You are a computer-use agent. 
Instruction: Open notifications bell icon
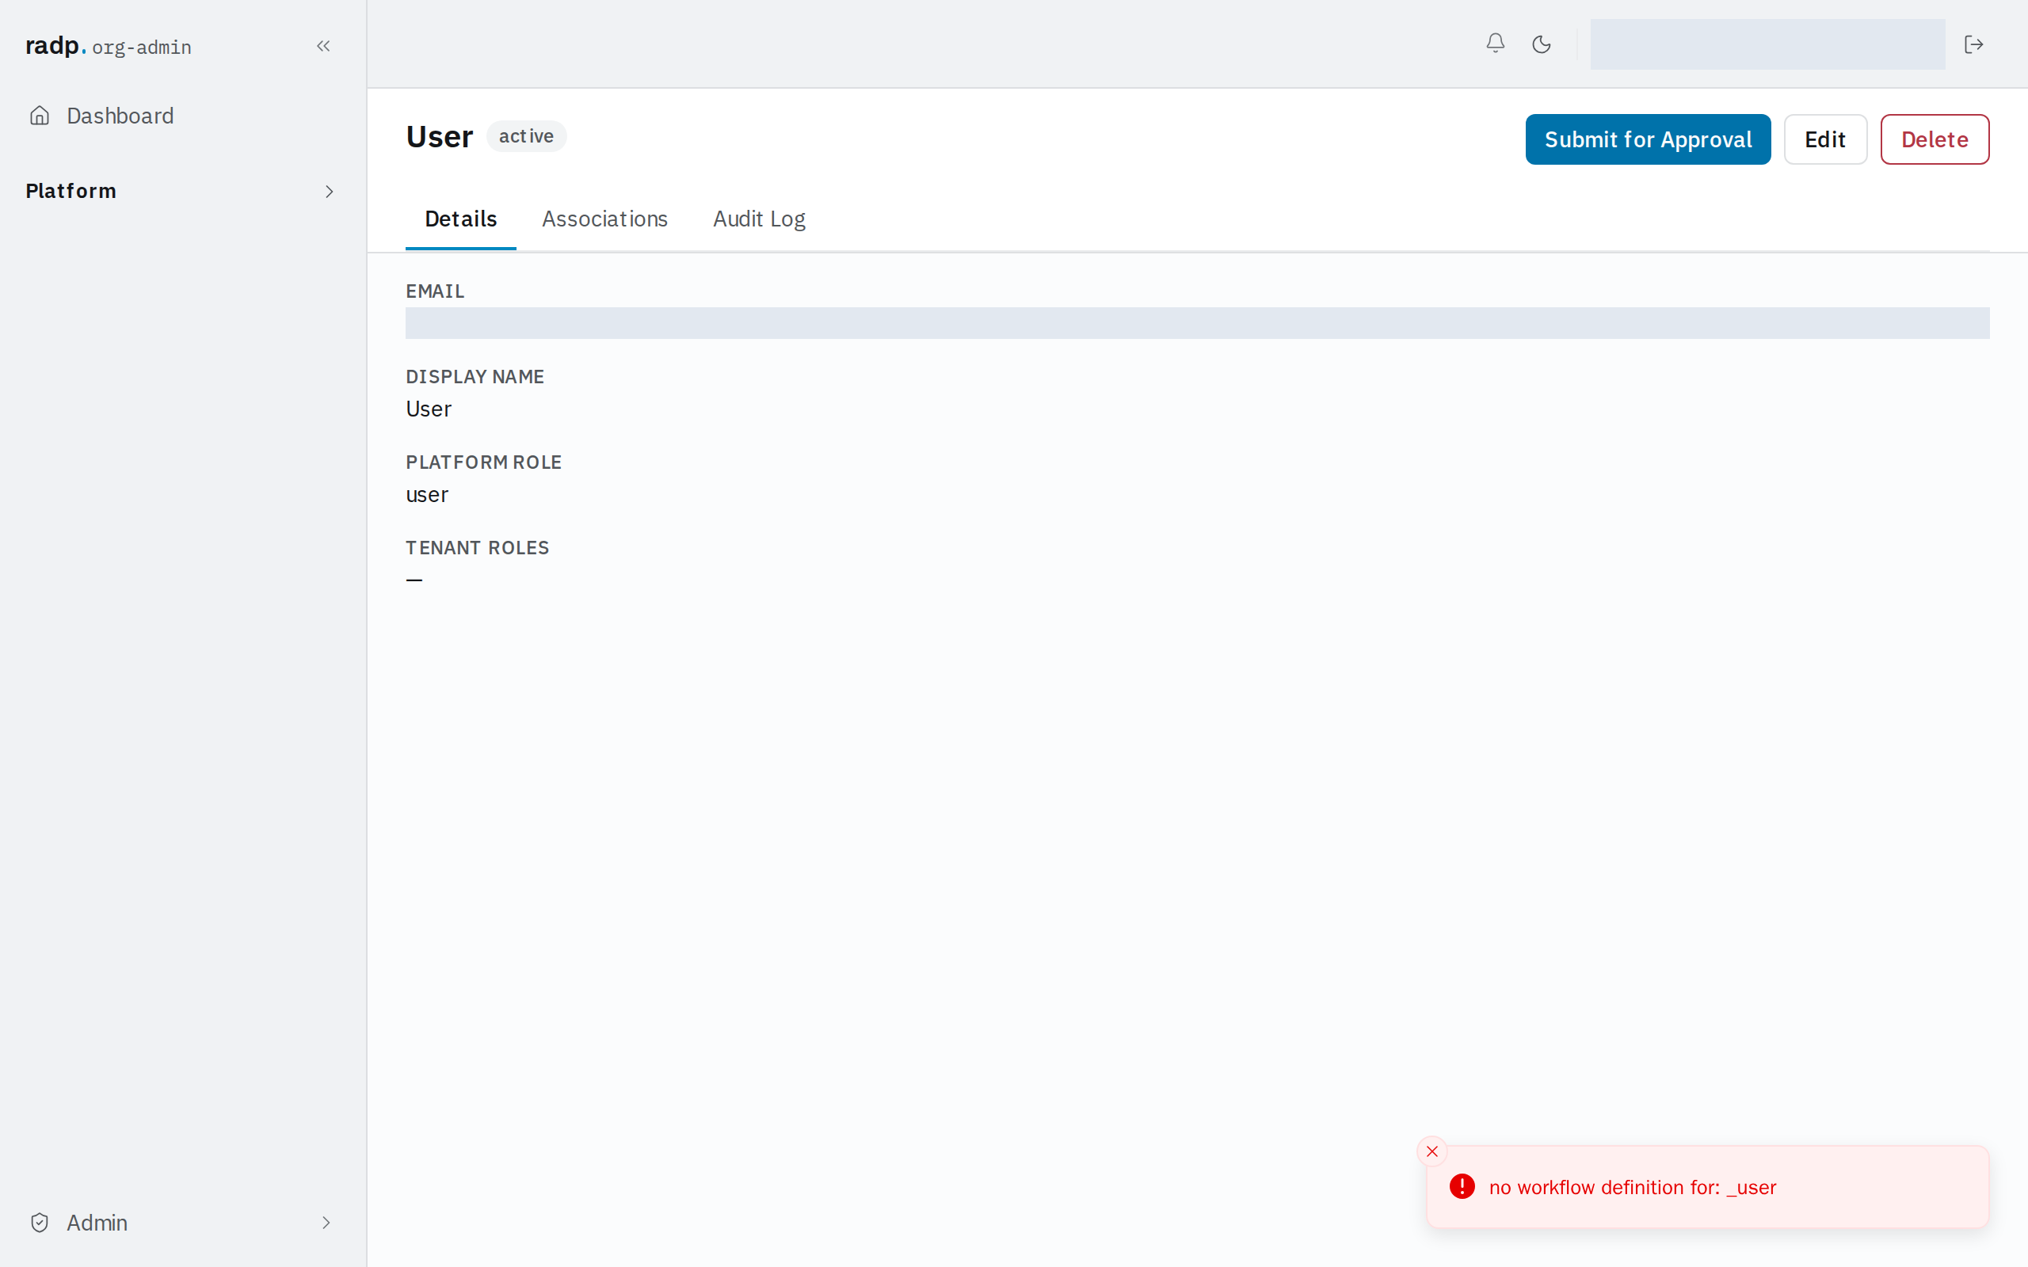[x=1495, y=44]
